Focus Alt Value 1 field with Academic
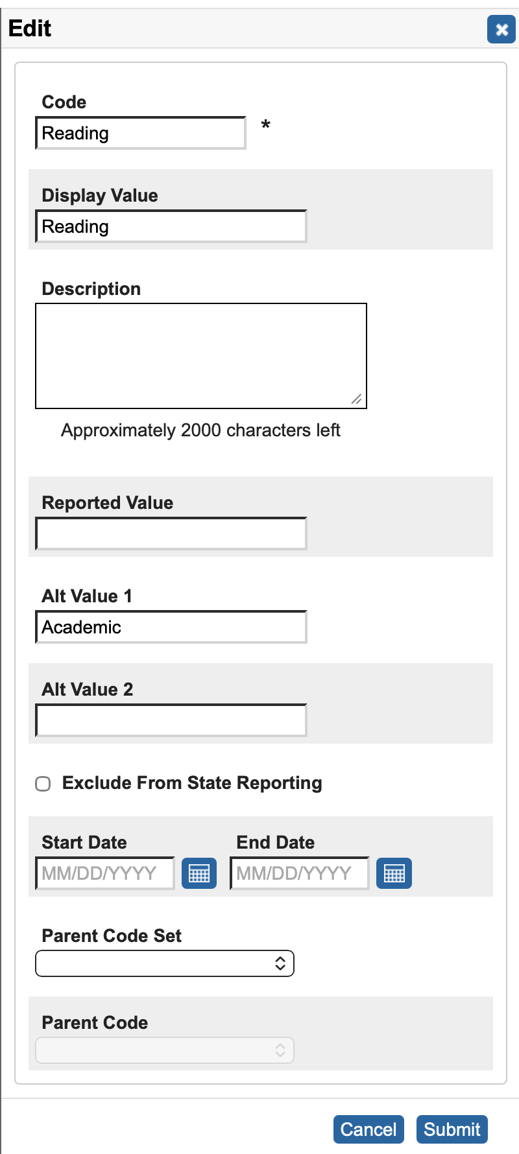This screenshot has height=1154, width=519. (x=171, y=628)
